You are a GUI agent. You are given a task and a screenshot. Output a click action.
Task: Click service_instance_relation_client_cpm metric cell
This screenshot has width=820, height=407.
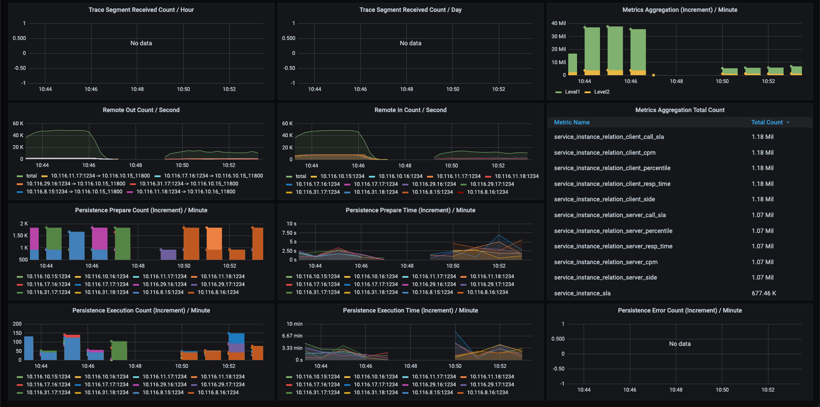605,153
